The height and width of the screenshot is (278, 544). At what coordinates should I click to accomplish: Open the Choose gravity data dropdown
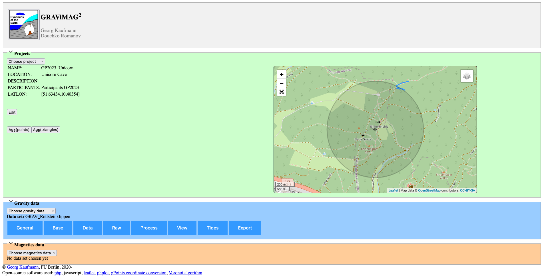point(31,211)
